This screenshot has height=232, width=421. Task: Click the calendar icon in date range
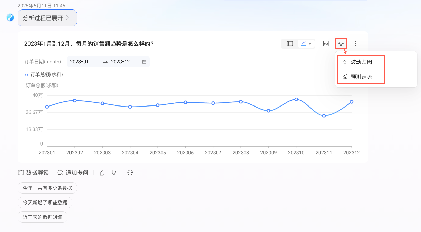[x=144, y=62]
